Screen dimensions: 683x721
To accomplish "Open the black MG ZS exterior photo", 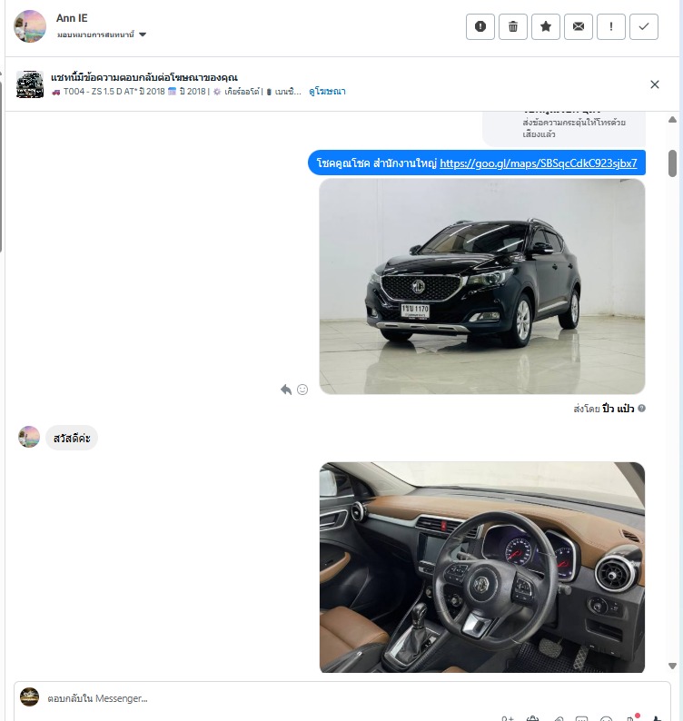I will 482,286.
